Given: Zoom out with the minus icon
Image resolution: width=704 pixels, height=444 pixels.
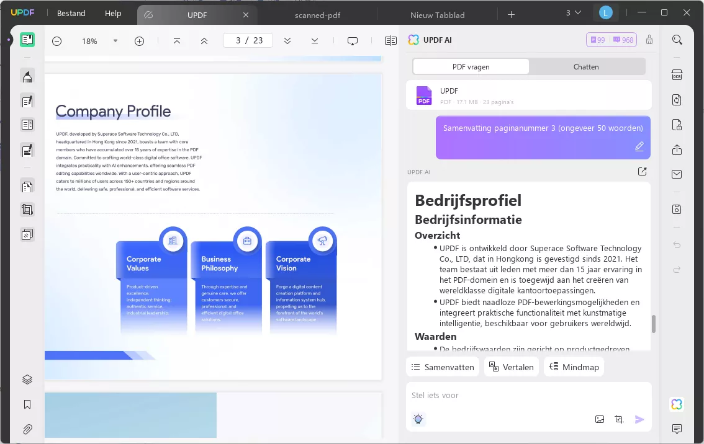Looking at the screenshot, I should 56,42.
